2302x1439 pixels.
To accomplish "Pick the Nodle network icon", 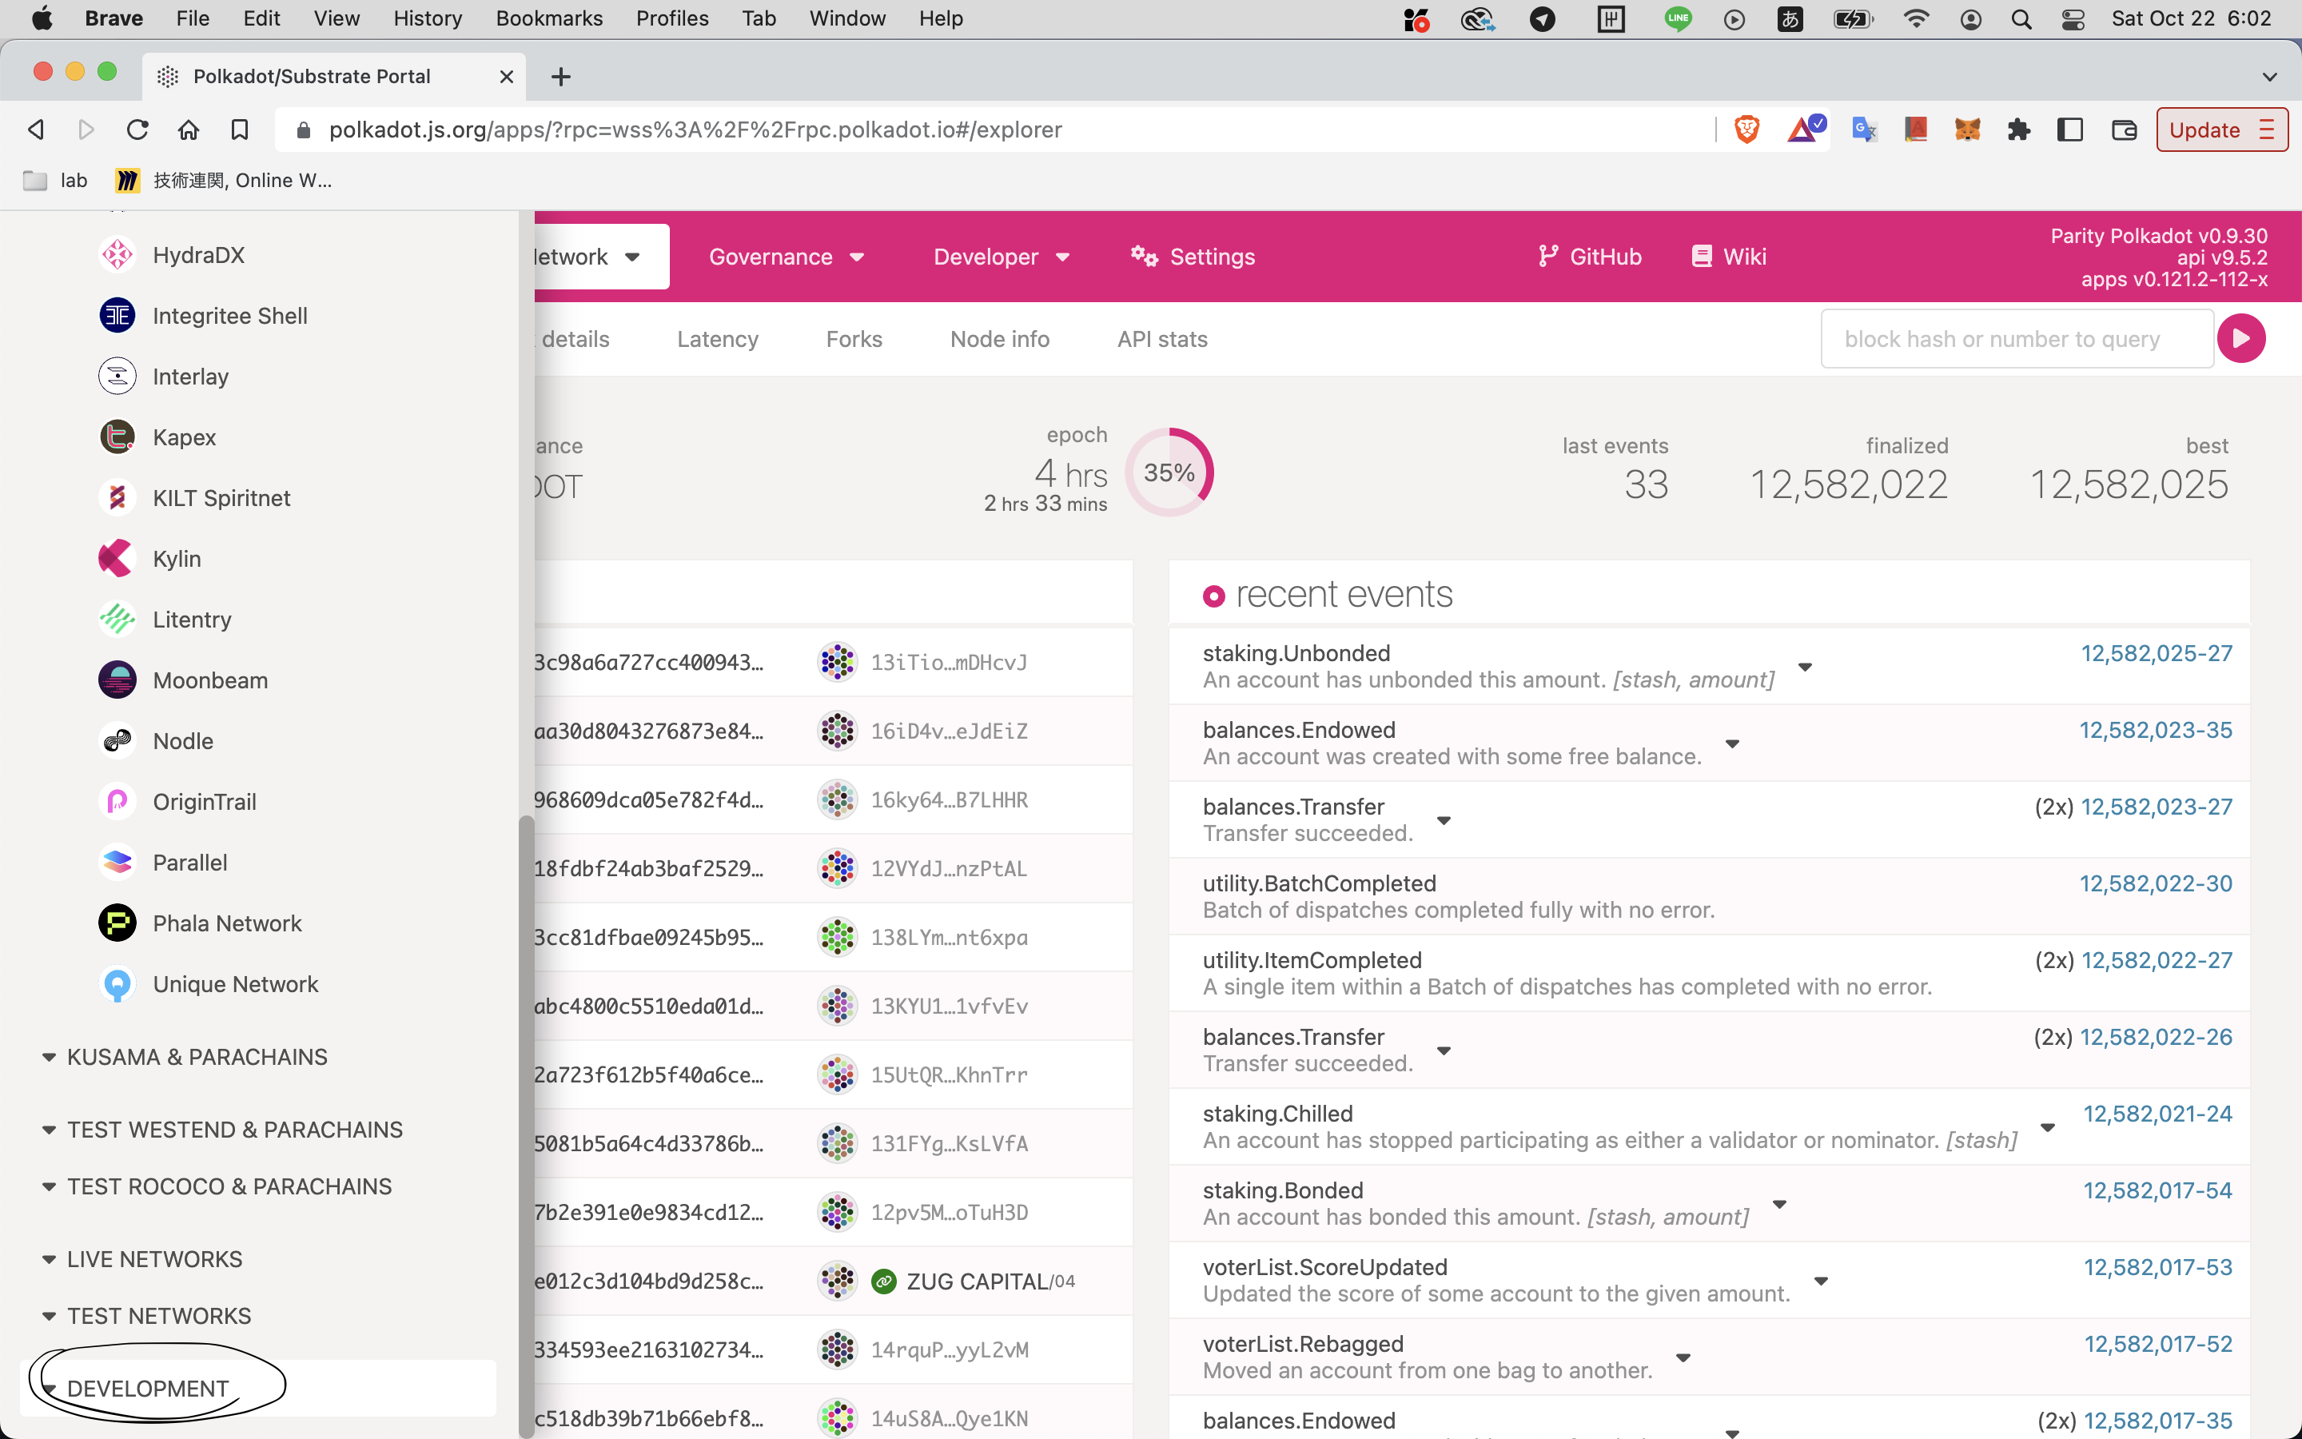I will [117, 741].
